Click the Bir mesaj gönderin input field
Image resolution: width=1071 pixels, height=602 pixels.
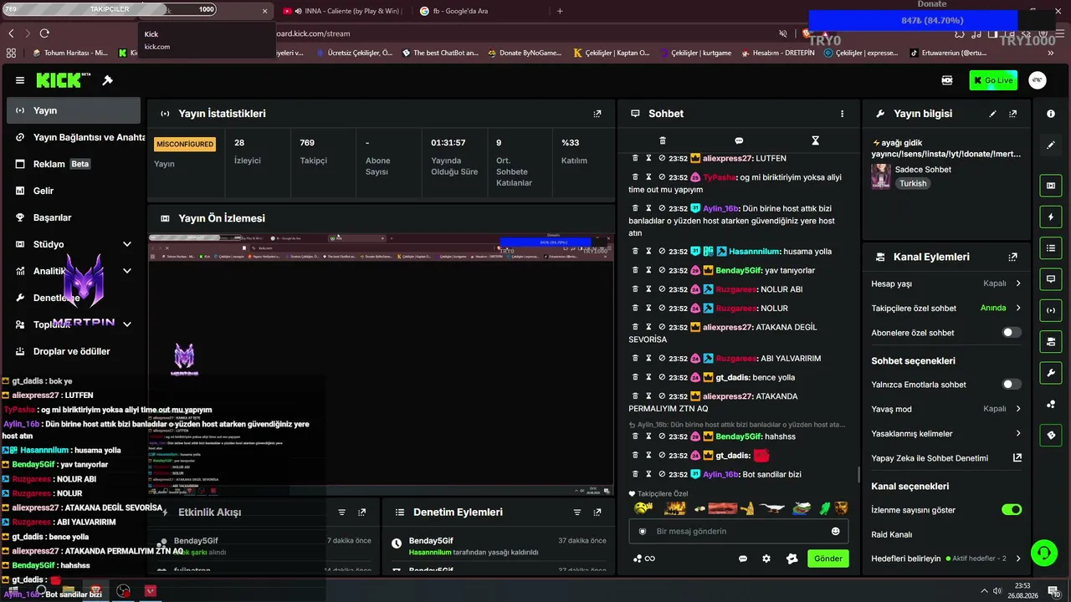pyautogui.click(x=739, y=531)
